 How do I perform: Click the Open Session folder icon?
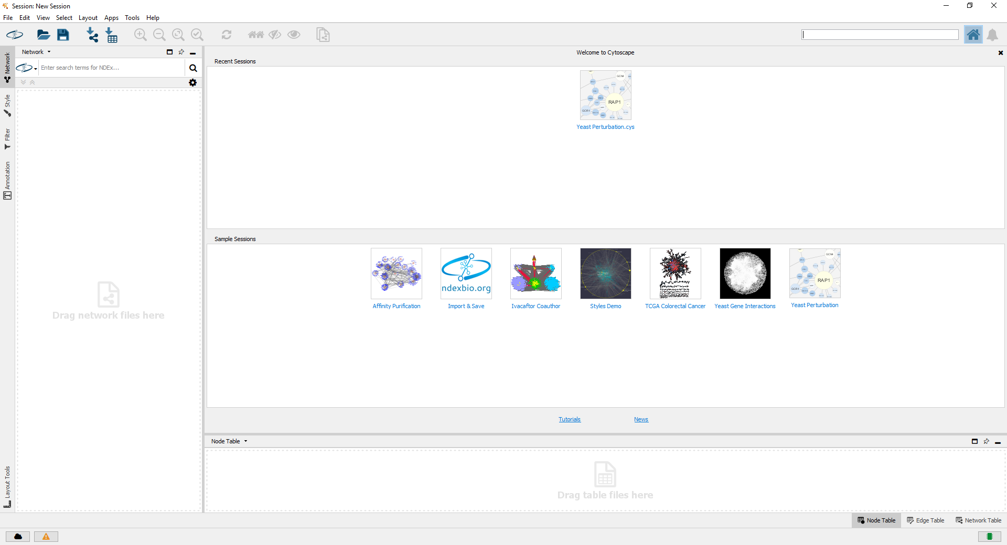43,35
